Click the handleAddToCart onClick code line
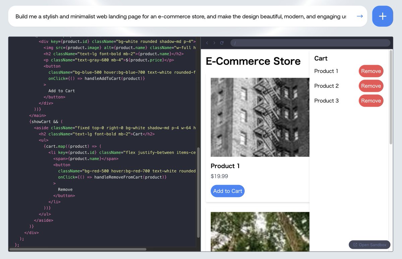 (x=97, y=78)
